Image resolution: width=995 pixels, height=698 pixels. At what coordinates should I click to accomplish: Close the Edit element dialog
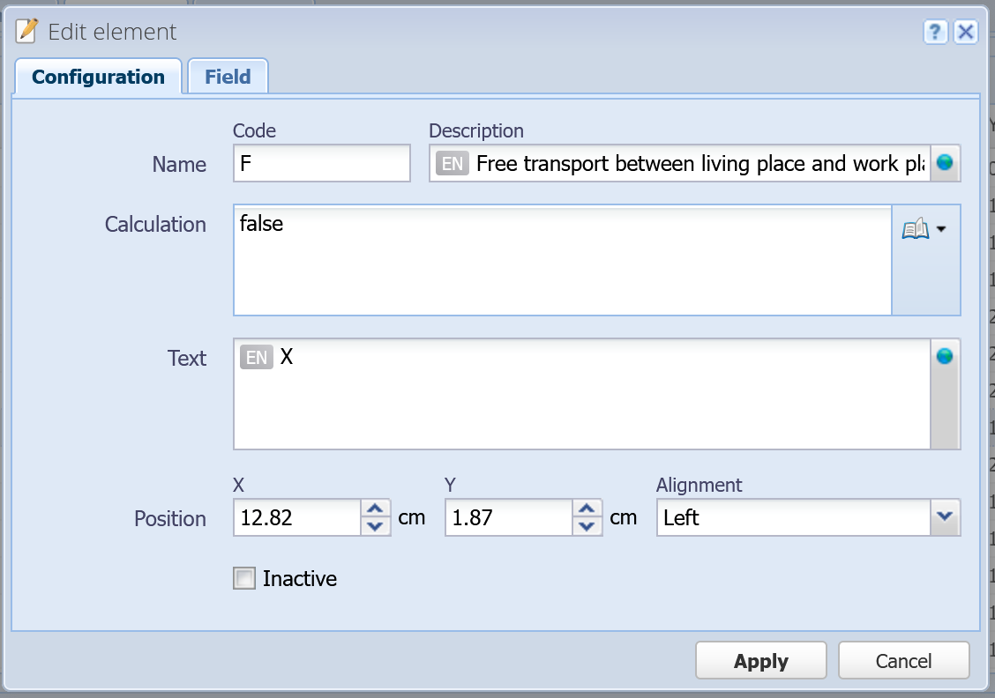click(966, 31)
